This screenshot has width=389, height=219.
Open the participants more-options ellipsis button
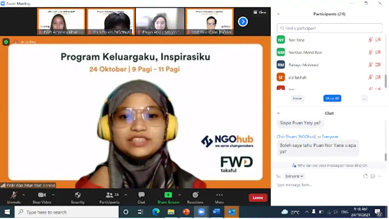(364, 99)
